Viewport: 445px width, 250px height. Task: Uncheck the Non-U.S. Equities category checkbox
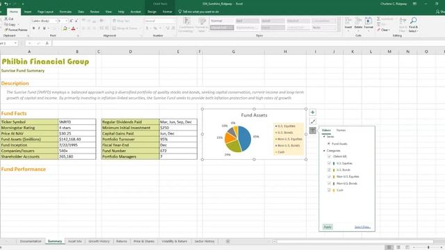click(x=329, y=176)
